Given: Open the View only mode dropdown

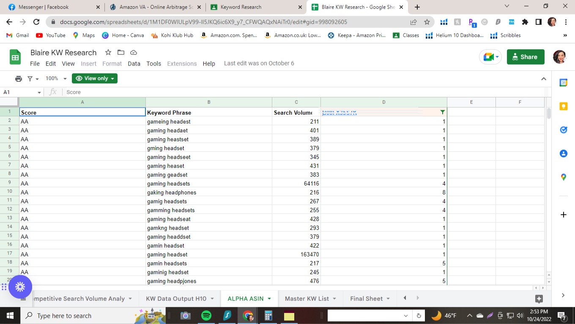Looking at the screenshot, I should pos(95,78).
